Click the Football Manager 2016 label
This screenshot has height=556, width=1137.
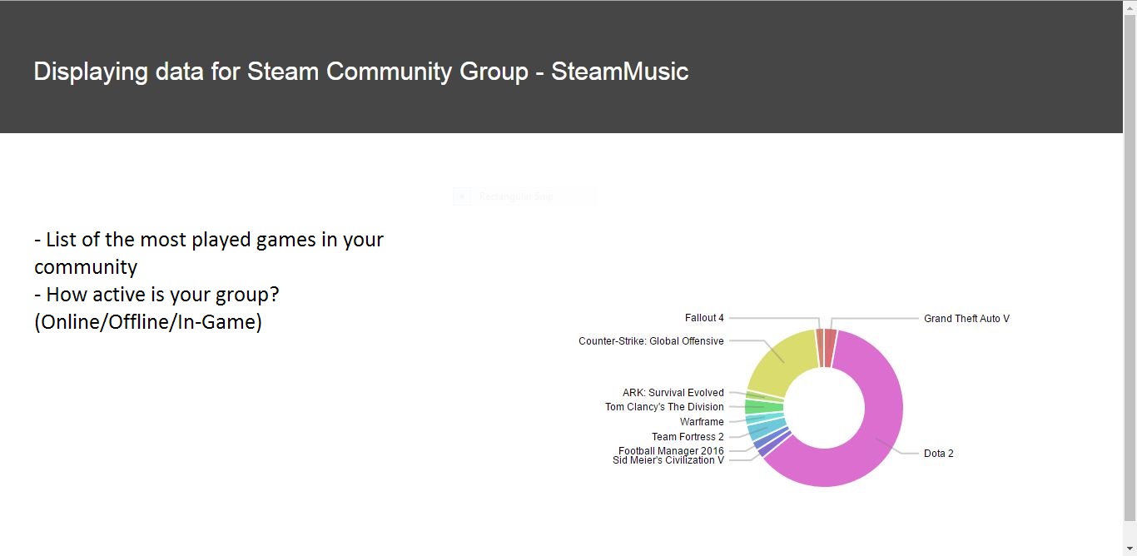tap(671, 451)
